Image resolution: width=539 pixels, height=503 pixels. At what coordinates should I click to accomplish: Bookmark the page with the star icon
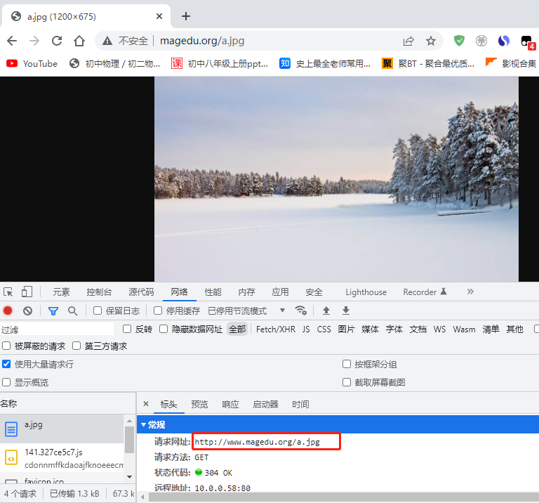click(x=431, y=41)
